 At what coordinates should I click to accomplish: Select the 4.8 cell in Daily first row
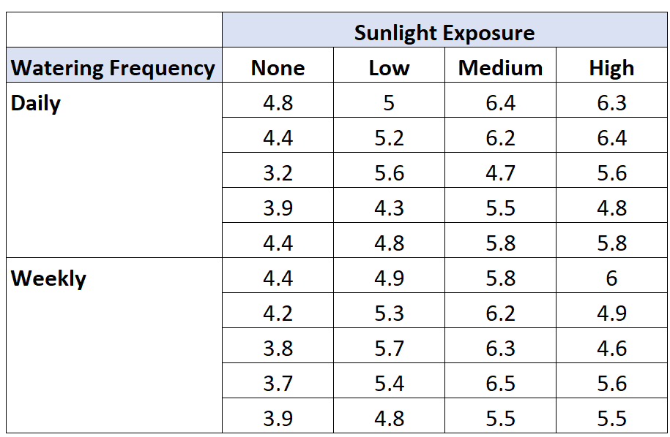(278, 100)
